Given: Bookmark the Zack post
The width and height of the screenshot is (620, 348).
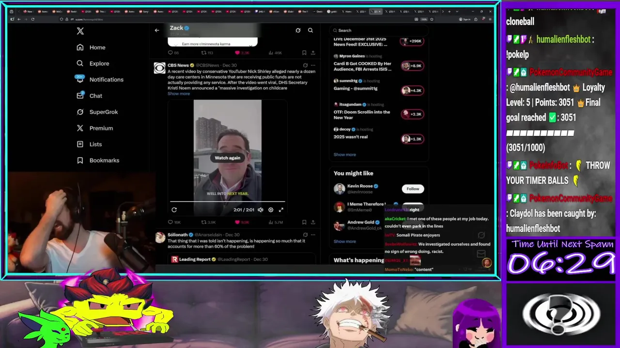Looking at the screenshot, I should pos(304,53).
